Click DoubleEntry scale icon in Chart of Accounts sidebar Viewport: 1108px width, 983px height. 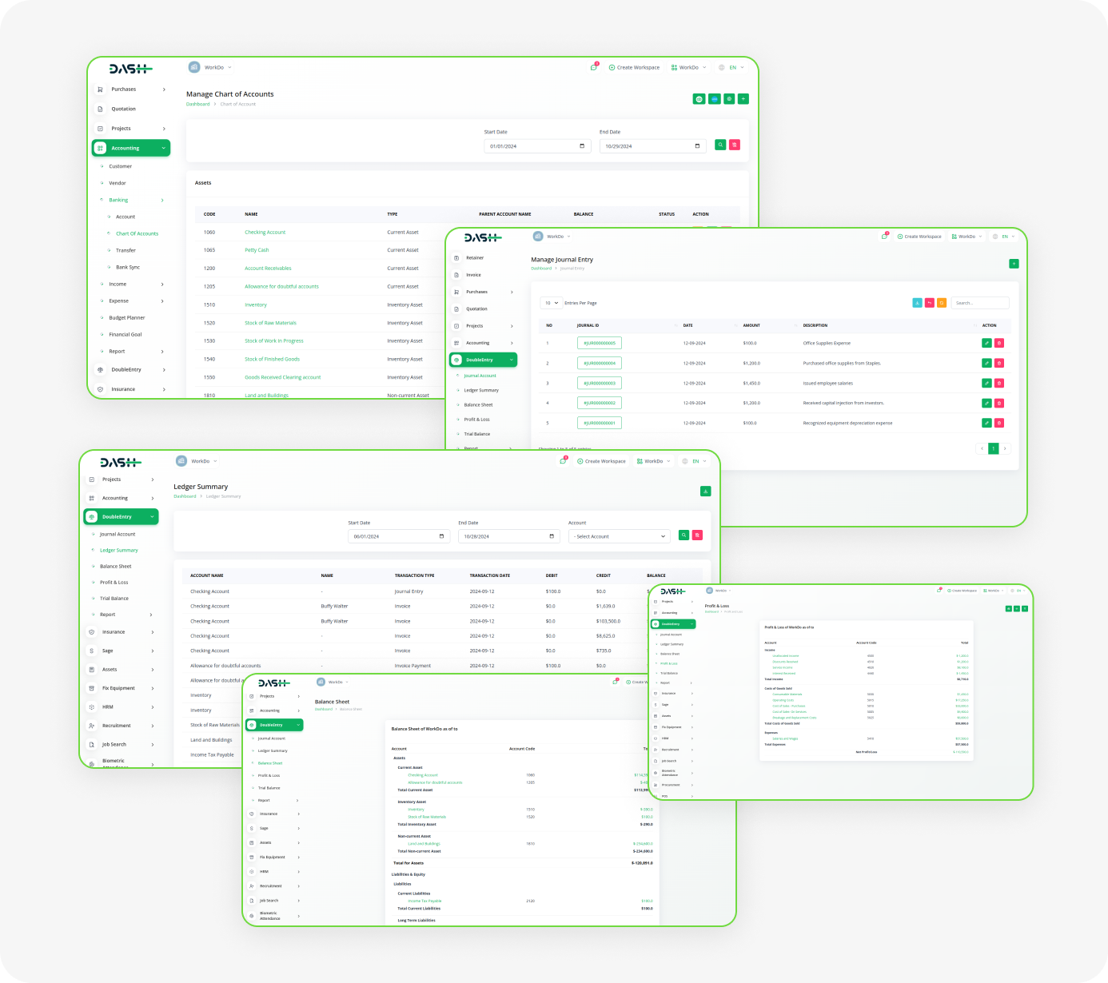[x=100, y=370]
